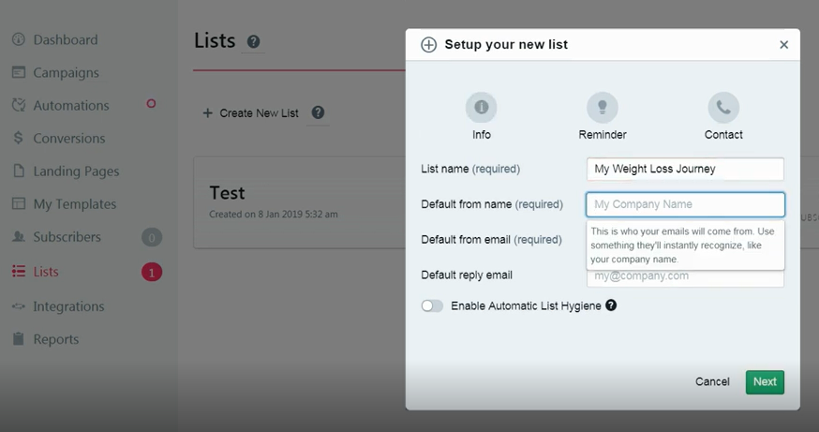Viewport: 819px width, 432px height.
Task: Click the Integrations sidebar icon
Action: (x=19, y=306)
